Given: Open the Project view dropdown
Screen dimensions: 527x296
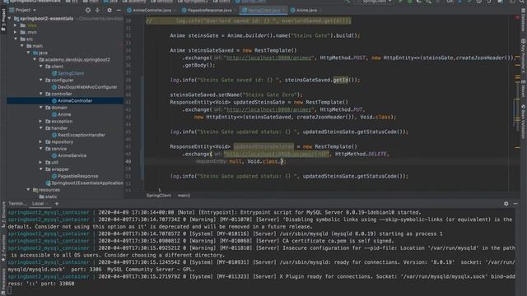Looking at the screenshot, I should coord(24,10).
